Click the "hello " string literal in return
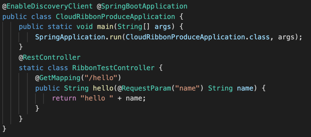Screen dimensions: 311x137 [97, 98]
